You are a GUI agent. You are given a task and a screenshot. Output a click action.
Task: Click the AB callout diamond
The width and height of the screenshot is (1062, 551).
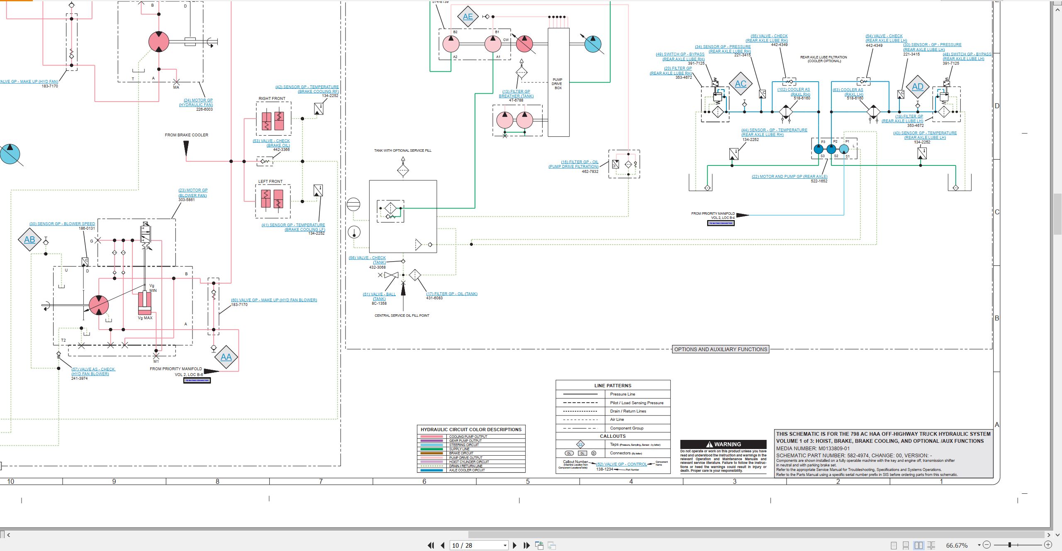click(x=29, y=240)
